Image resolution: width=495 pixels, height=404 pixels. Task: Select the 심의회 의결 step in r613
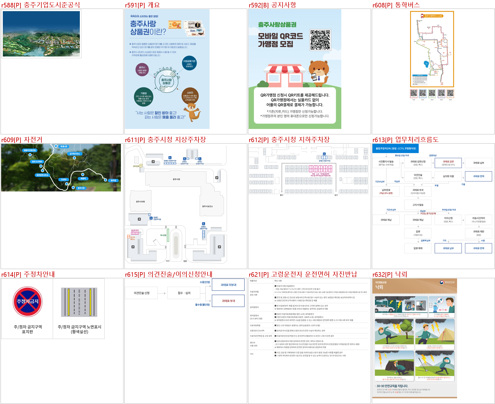pyautogui.click(x=448, y=176)
